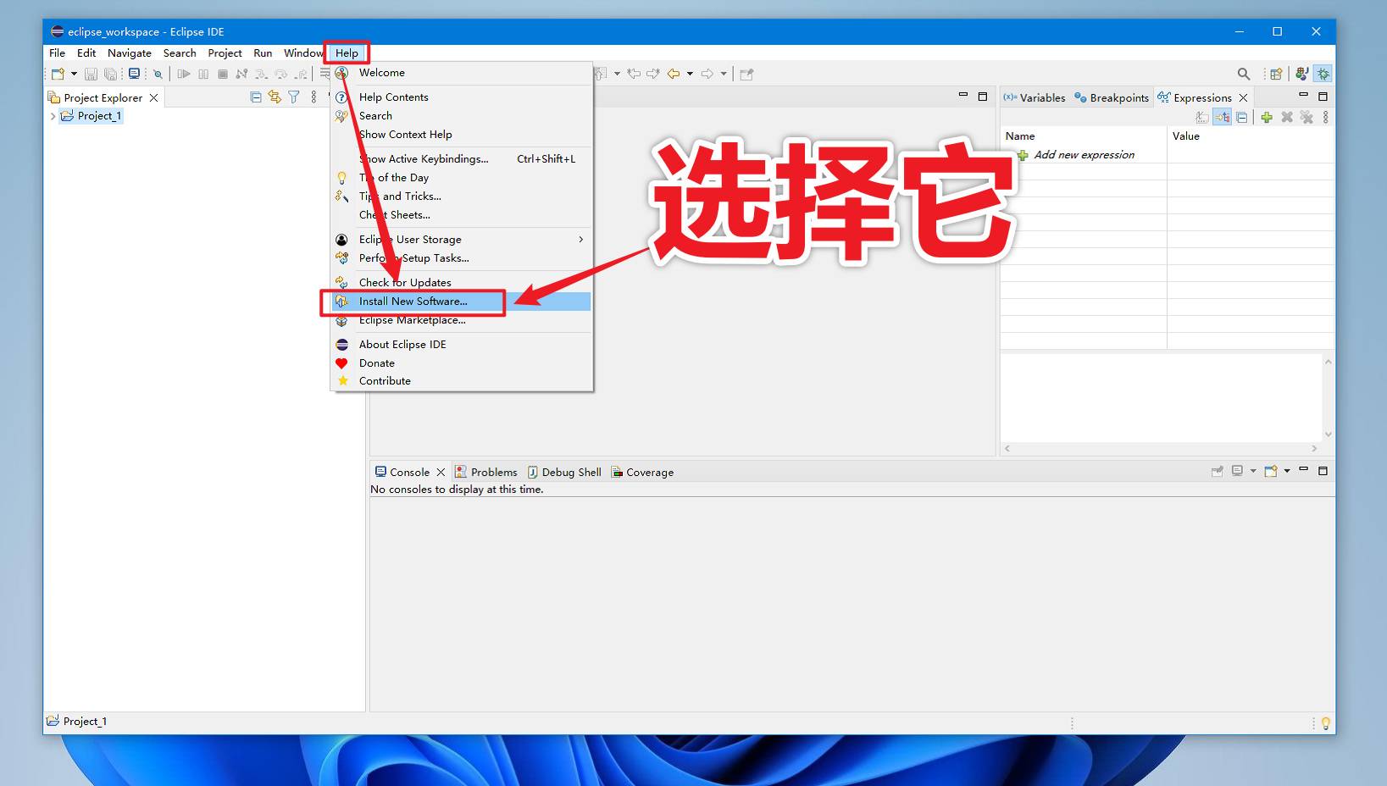The height and width of the screenshot is (786, 1387).
Task: Click Remove All Expressions icon
Action: [1307, 118]
